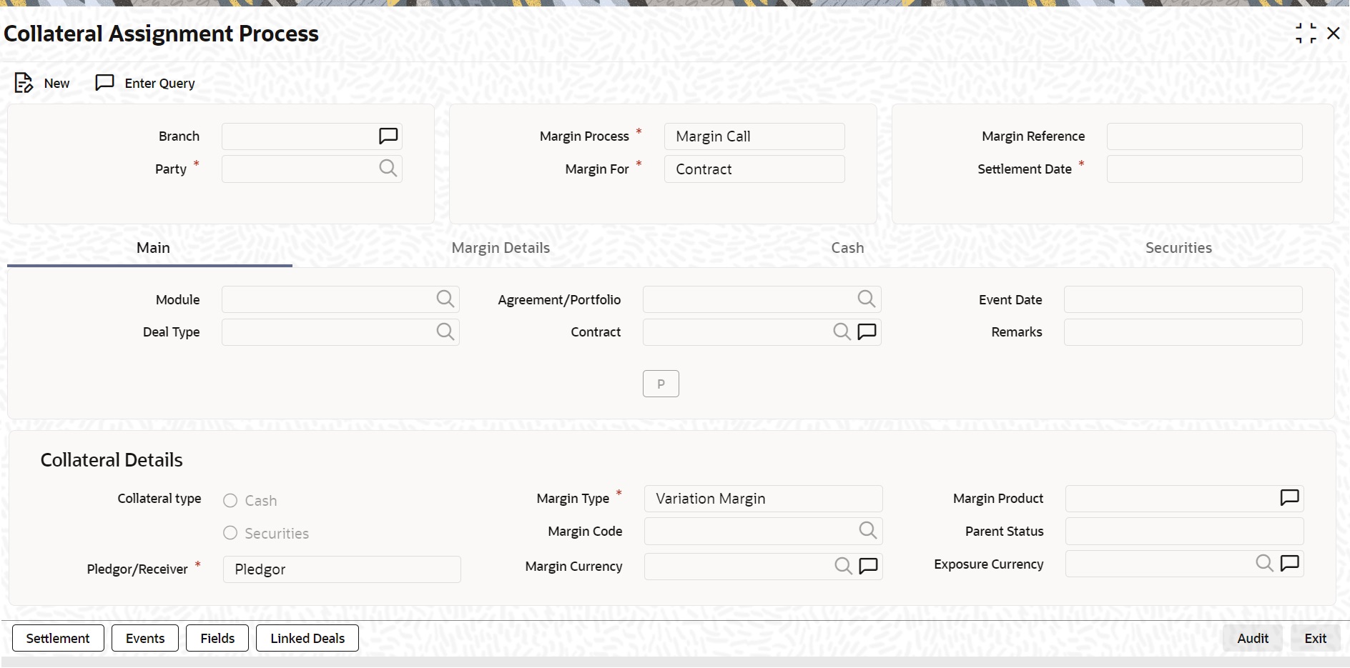Open the Contract lookup search icon
The width and height of the screenshot is (1350, 668).
pyautogui.click(x=841, y=331)
